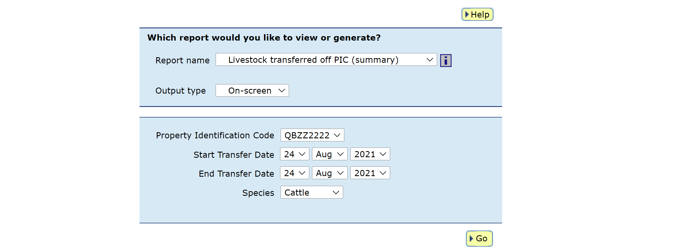This screenshot has width=673, height=250.
Task: Expand the End Transfer Date year dropdown
Action: 370,173
